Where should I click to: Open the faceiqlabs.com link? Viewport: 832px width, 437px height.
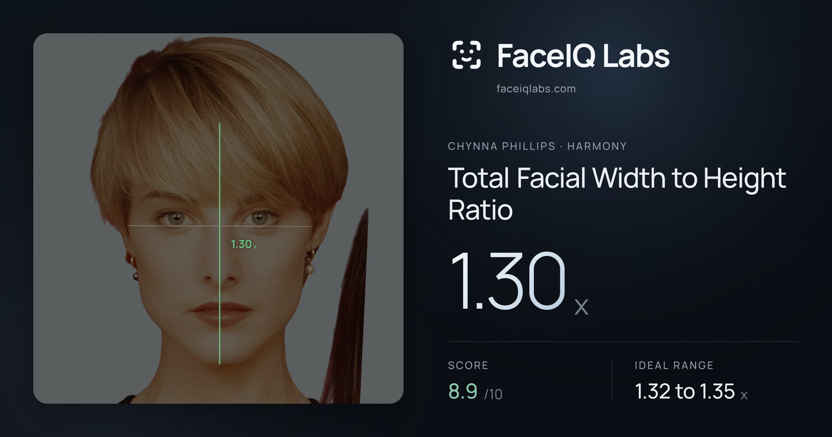(x=536, y=89)
